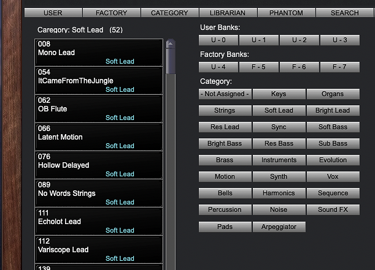The width and height of the screenshot is (375, 270).
Task: Open the LIBRARIAN tab
Action: [228, 13]
